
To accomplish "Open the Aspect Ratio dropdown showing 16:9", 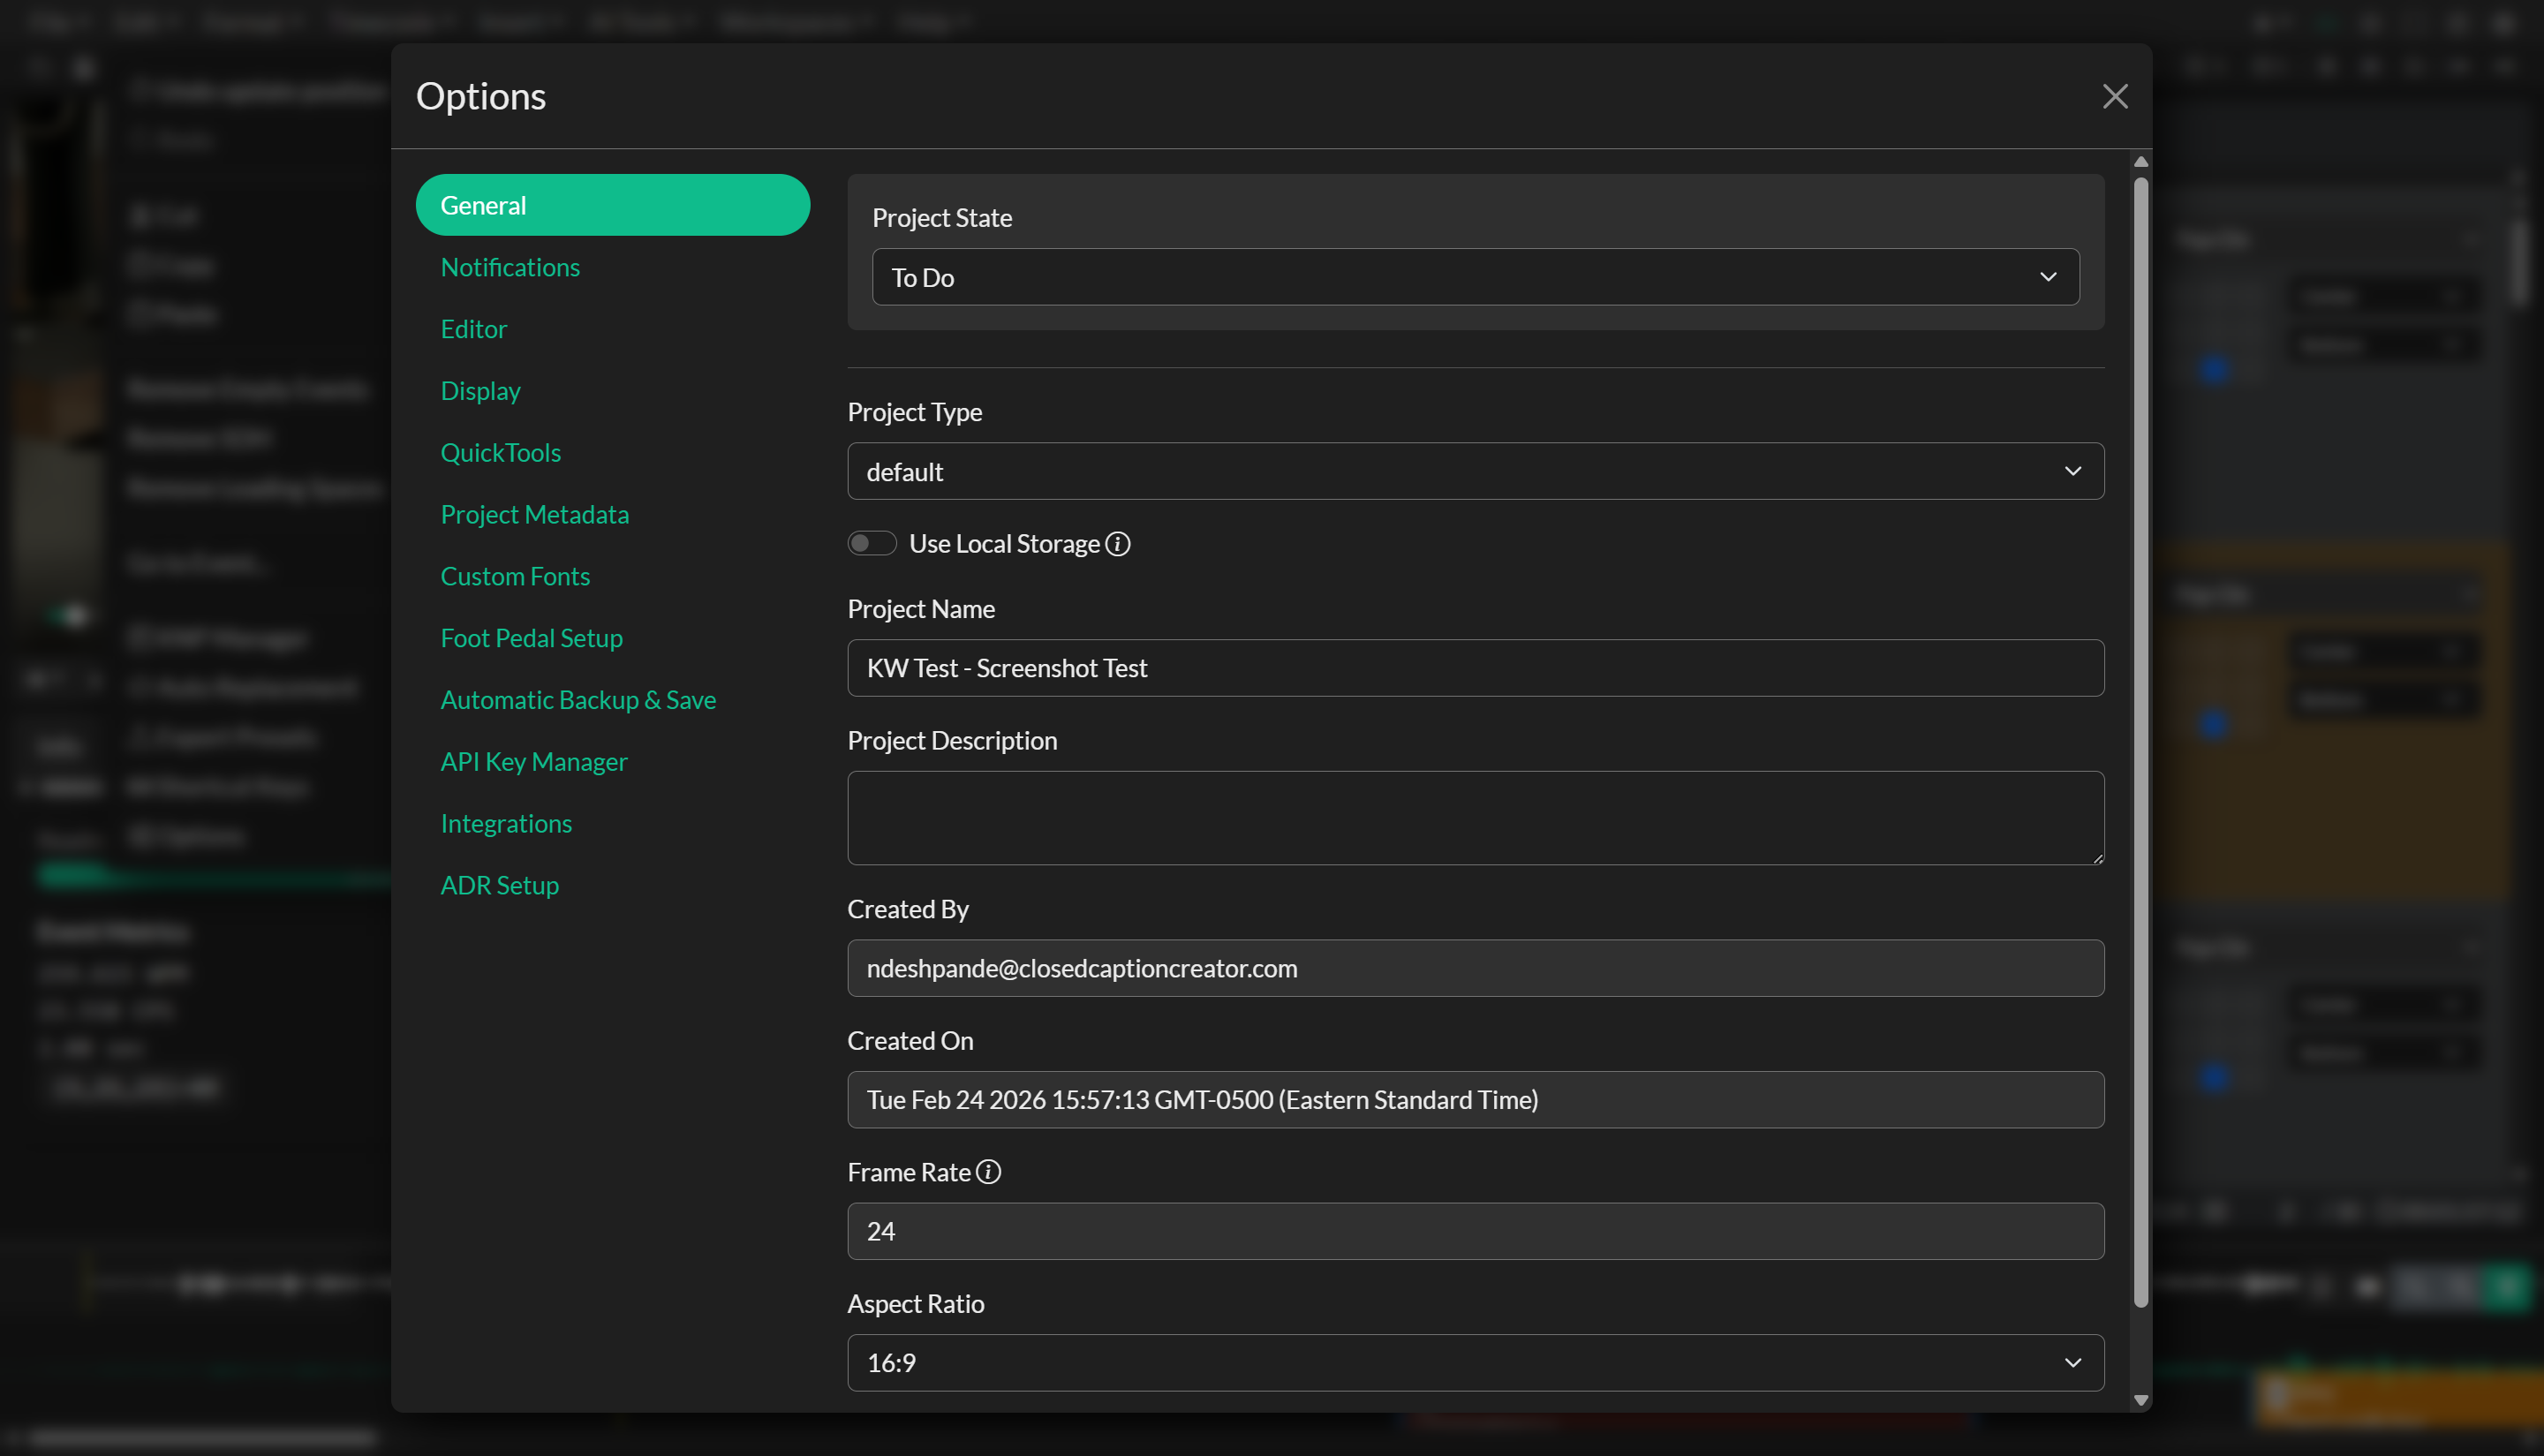I will point(1474,1362).
